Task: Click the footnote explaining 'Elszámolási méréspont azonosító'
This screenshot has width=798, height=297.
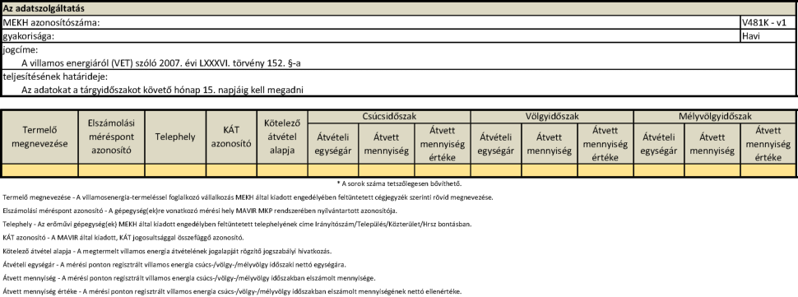Action: click(x=200, y=211)
